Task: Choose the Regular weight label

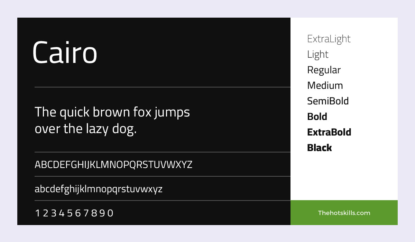Action: click(x=324, y=70)
